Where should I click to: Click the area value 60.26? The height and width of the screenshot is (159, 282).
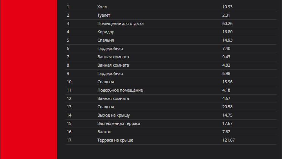pyautogui.click(x=227, y=24)
